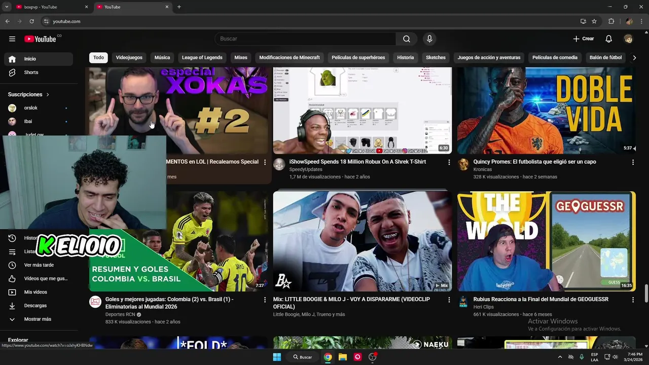Screen dimensions: 649x365
Task: Open Heri Clips channel avatar
Action: pos(463,302)
